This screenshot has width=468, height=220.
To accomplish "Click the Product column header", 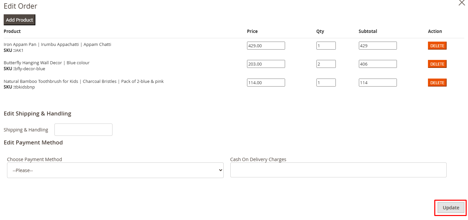I will tap(12, 31).
